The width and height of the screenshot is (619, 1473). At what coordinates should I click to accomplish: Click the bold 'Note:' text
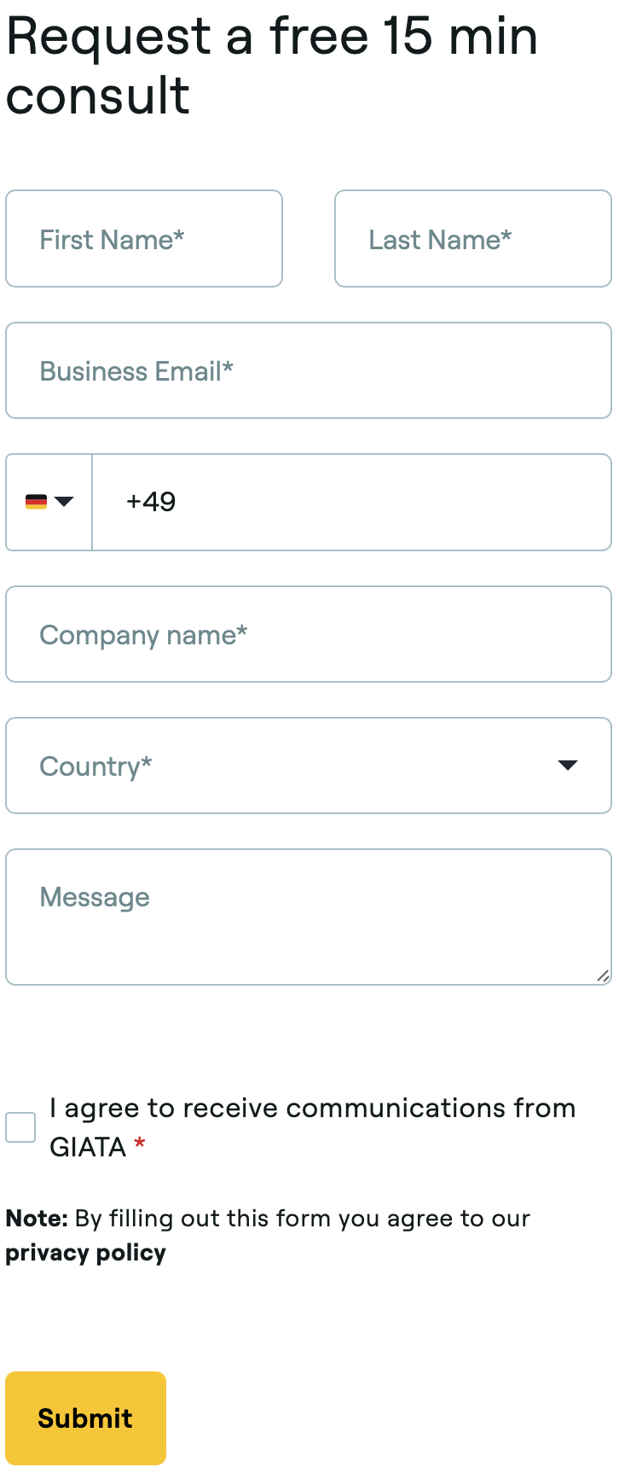tap(37, 1219)
